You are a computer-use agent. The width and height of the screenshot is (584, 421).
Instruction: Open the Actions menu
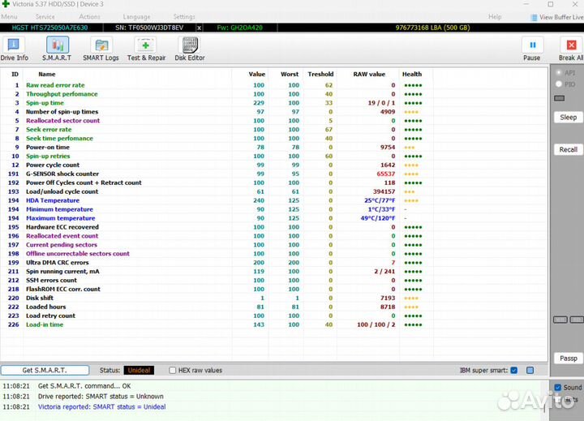coord(89,17)
